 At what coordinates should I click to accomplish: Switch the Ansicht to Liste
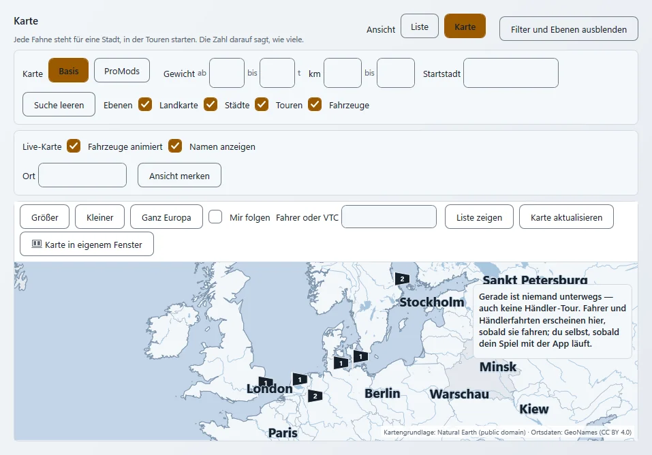click(x=420, y=26)
